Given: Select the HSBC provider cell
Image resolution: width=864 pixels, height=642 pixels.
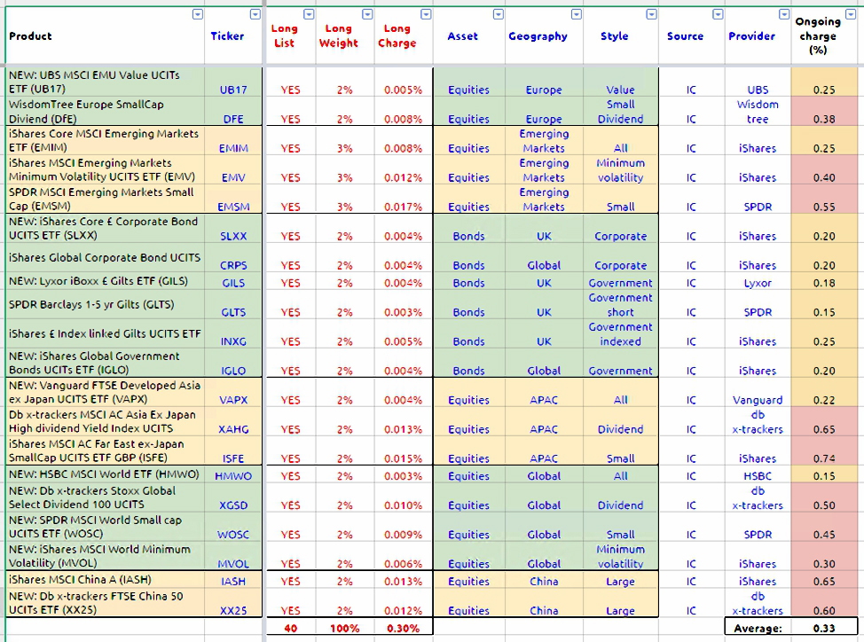Looking at the screenshot, I should tap(758, 474).
